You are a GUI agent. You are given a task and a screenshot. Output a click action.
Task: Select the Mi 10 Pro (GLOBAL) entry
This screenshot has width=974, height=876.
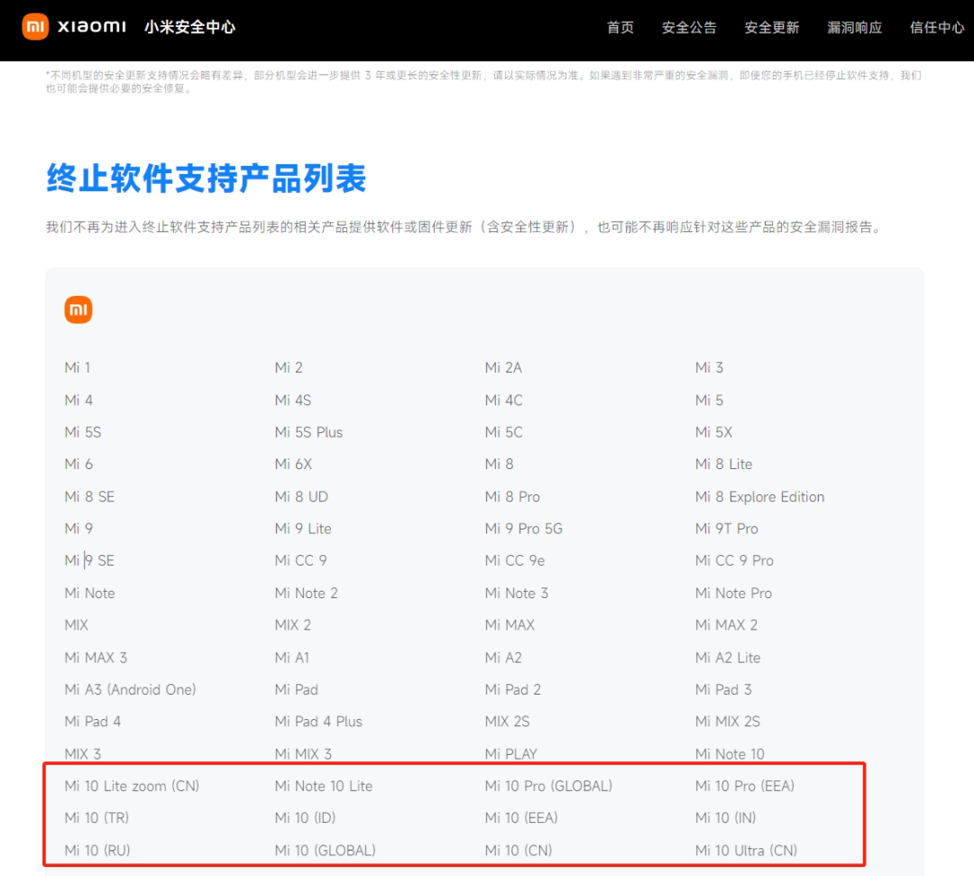(548, 787)
